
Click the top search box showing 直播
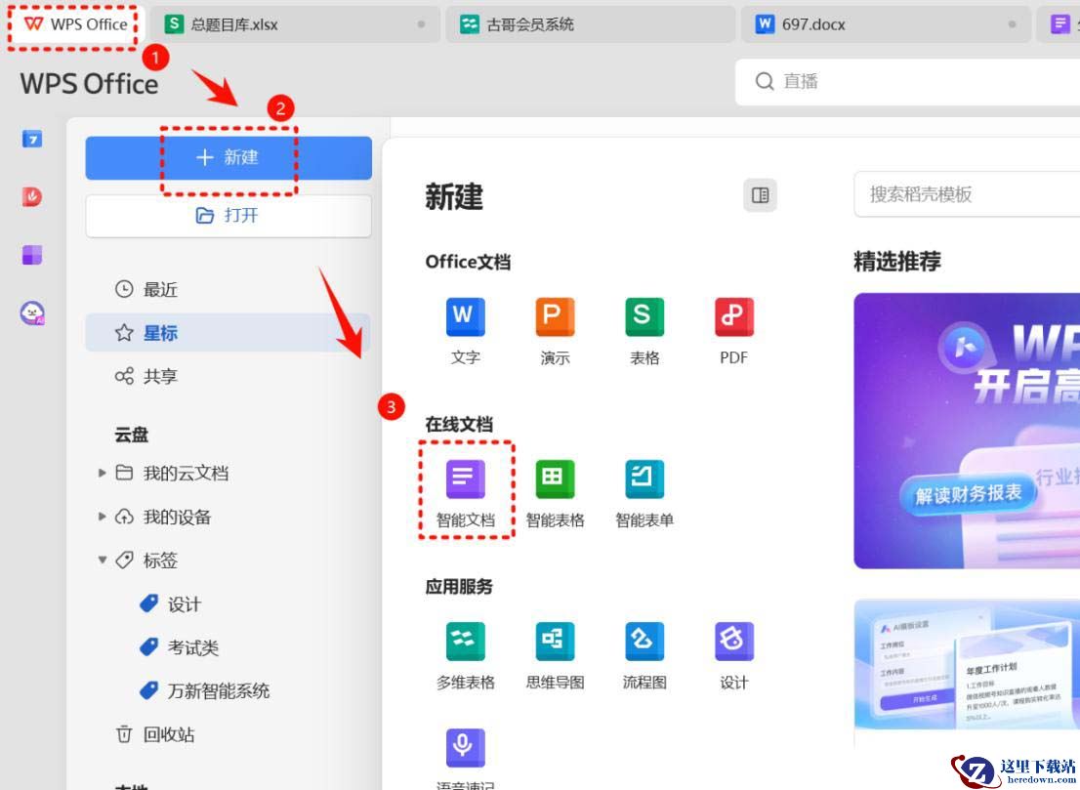908,82
